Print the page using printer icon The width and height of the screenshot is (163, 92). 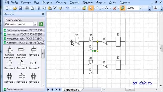click(x=27, y=8)
